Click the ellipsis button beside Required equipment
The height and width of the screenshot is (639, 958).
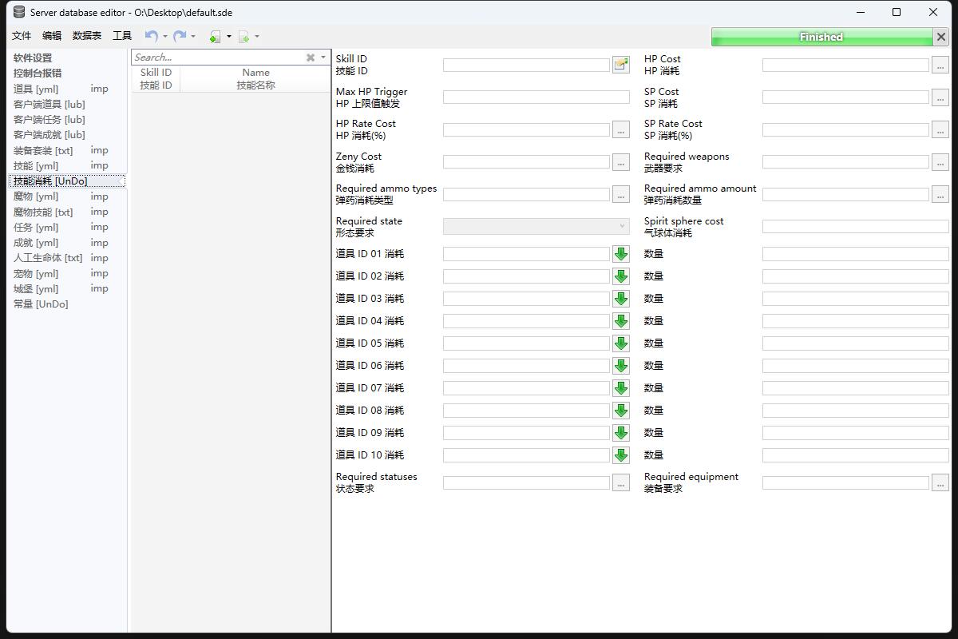pos(940,482)
